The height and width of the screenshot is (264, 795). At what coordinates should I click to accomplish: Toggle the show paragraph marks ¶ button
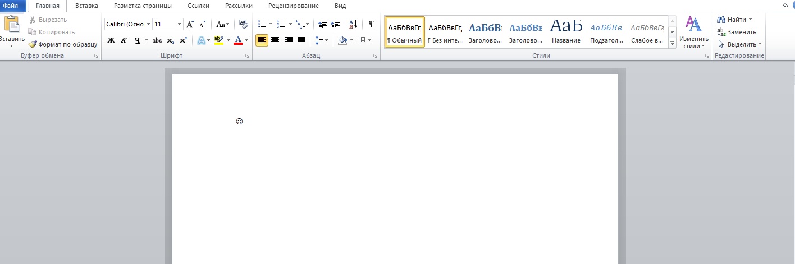tap(371, 24)
